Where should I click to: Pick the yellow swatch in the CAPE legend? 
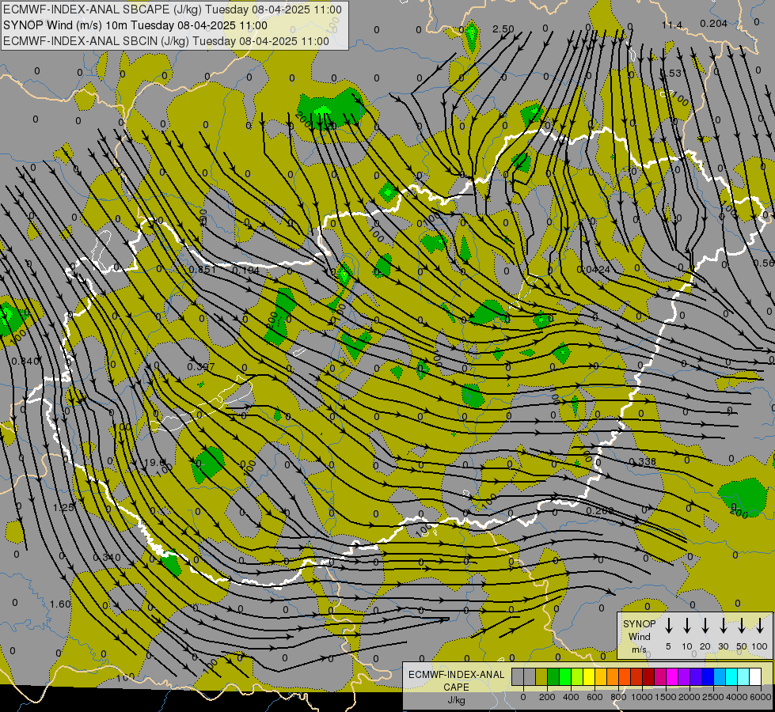coord(589,676)
